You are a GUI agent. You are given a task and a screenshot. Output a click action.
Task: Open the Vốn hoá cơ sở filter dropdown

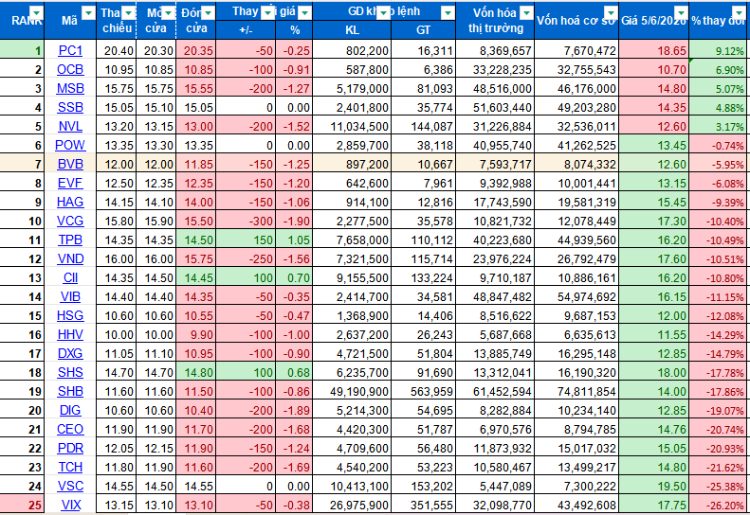tap(611, 13)
